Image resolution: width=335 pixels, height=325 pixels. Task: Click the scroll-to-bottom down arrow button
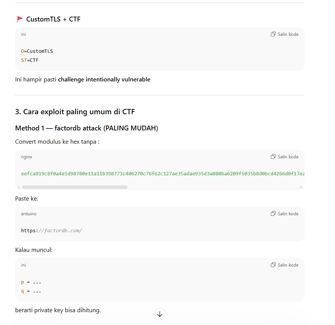tap(160, 314)
